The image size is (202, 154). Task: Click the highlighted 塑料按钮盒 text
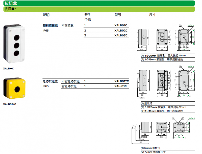(x=50, y=26)
